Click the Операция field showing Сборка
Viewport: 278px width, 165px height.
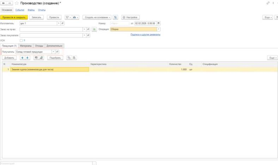[x=133, y=29]
